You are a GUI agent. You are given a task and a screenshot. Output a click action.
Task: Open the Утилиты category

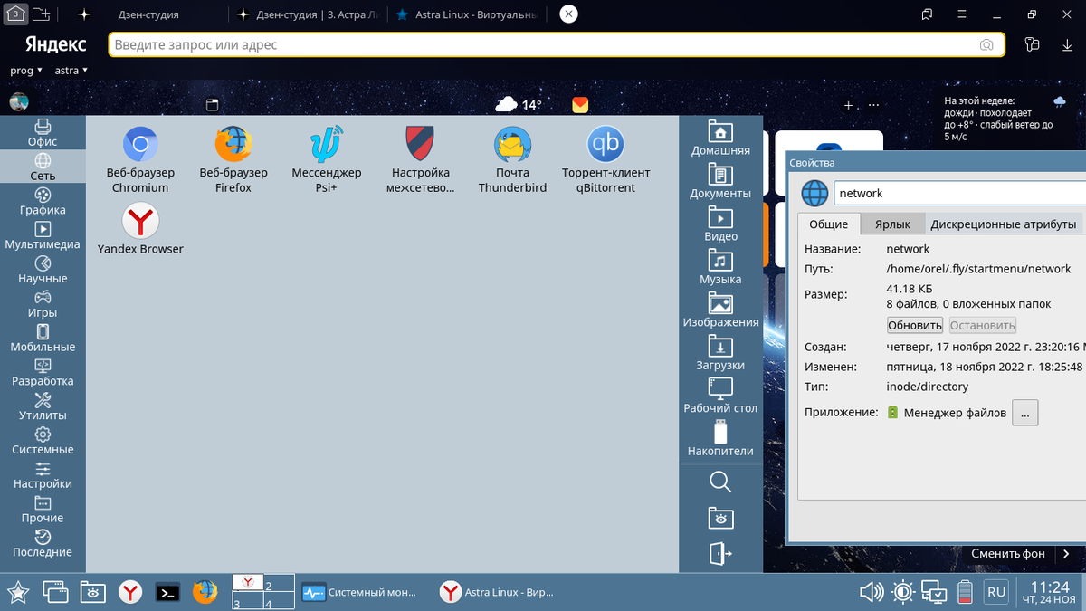[x=43, y=406]
